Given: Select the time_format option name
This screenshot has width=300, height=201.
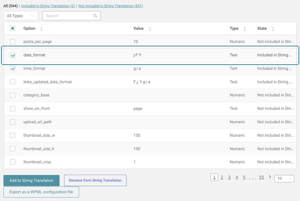Looking at the screenshot, I should click(x=34, y=68).
